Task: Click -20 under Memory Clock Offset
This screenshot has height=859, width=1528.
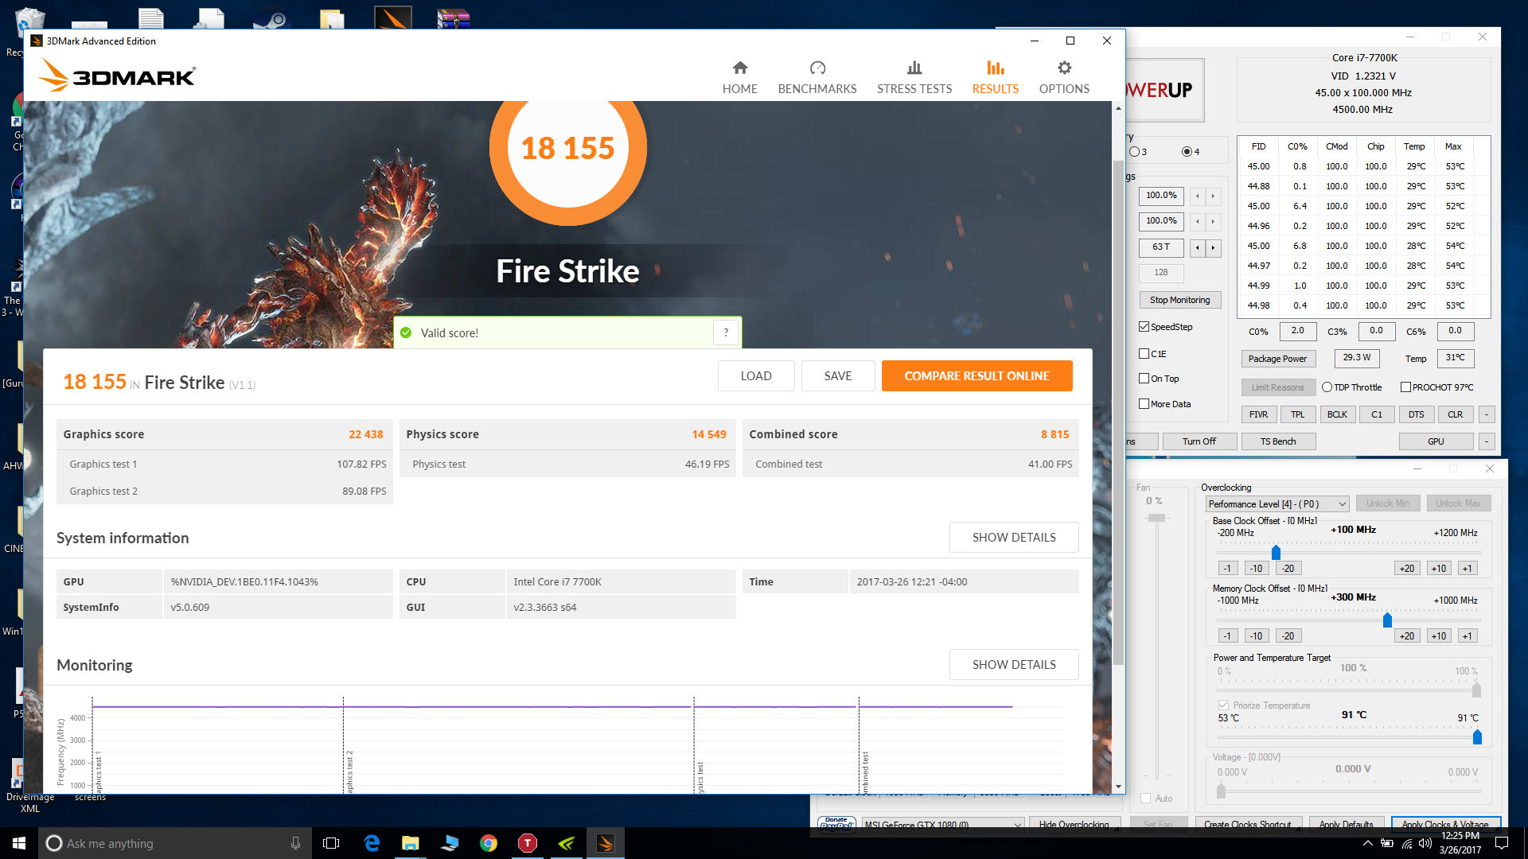Action: coord(1288,636)
